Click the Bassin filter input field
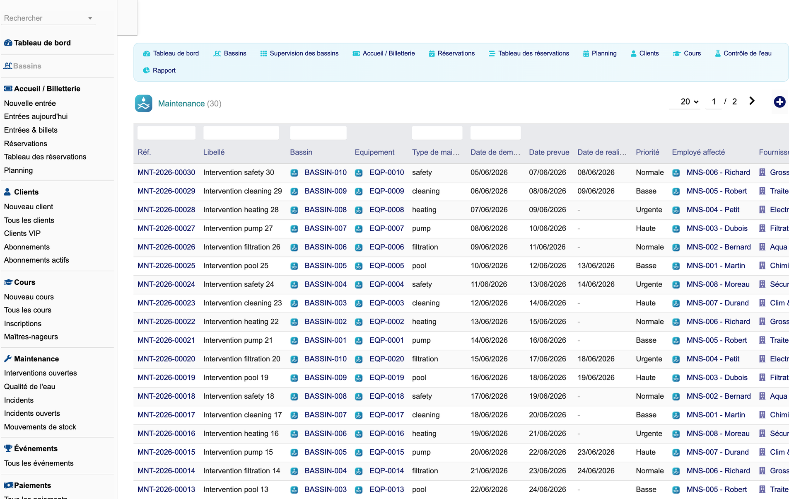The width and height of the screenshot is (806, 499). [318, 133]
